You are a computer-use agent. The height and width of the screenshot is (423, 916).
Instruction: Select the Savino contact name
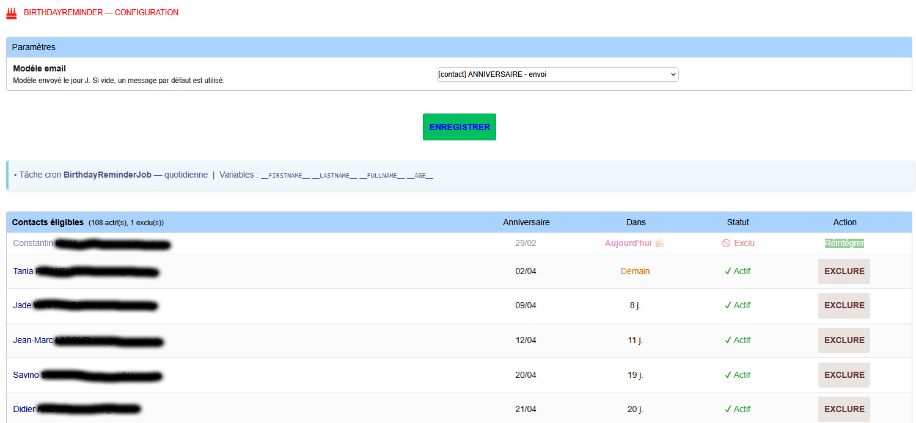[26, 375]
